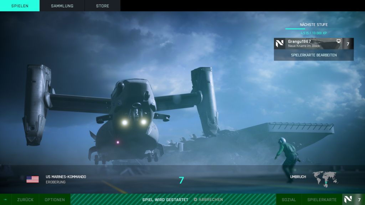Screen dimensions: 365x205
Task: Open the SOZIAL menu
Action: [289, 200]
